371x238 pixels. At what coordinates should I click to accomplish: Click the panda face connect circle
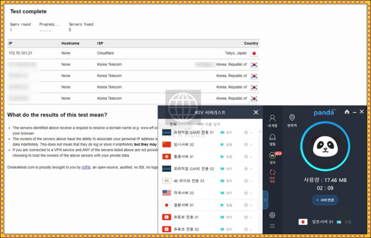(x=325, y=146)
